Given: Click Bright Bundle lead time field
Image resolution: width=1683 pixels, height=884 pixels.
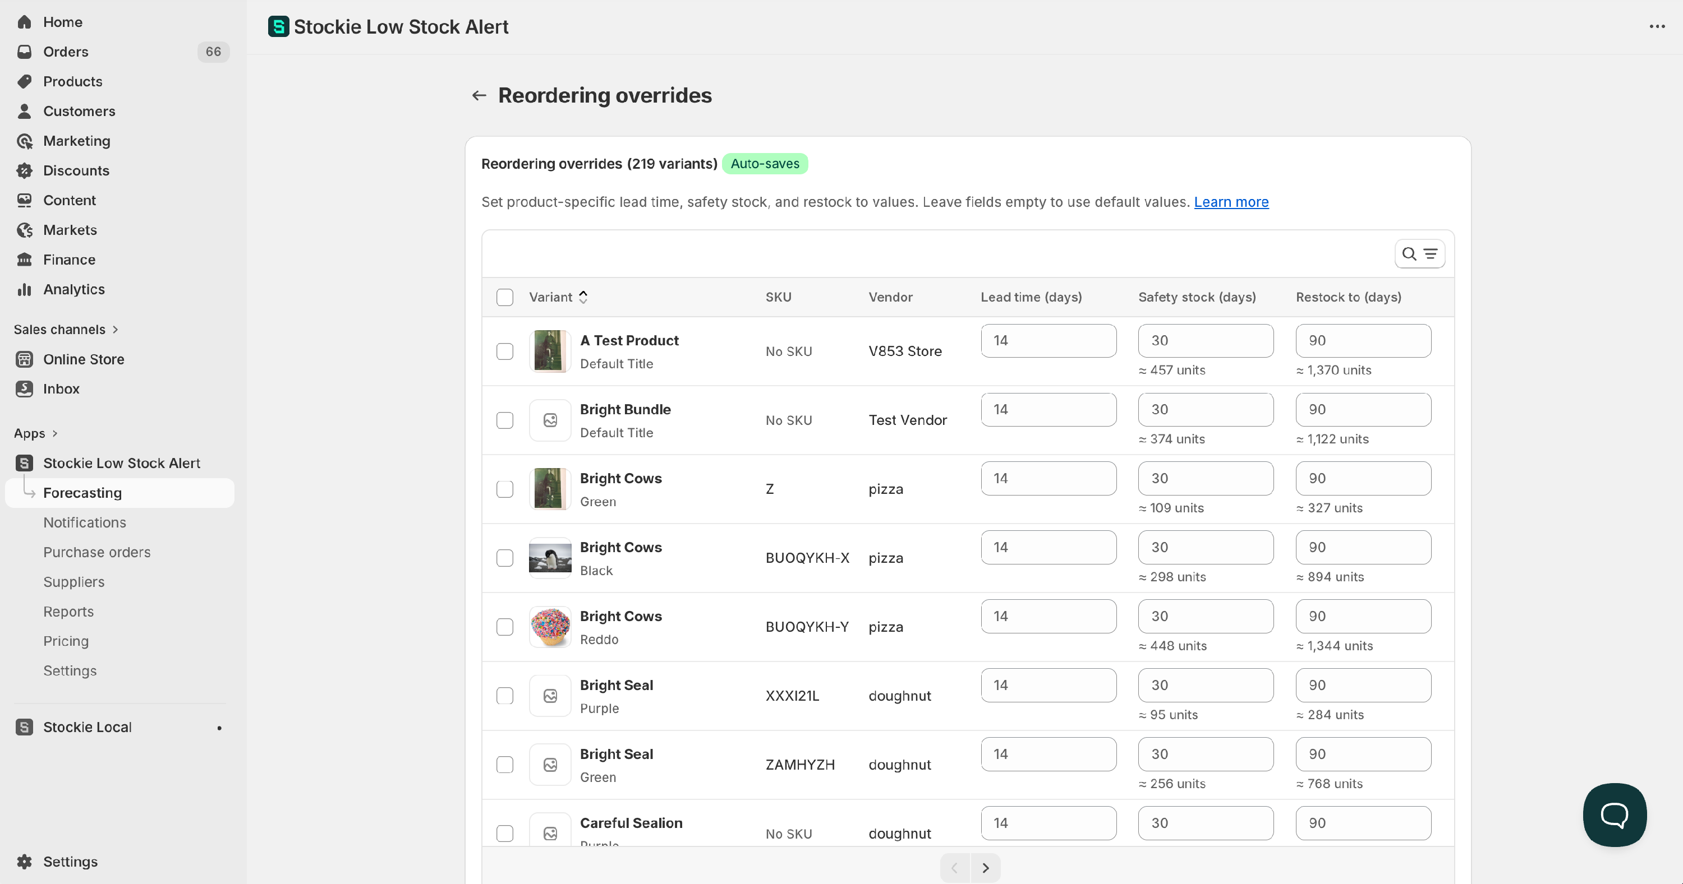Looking at the screenshot, I should pos(1048,409).
